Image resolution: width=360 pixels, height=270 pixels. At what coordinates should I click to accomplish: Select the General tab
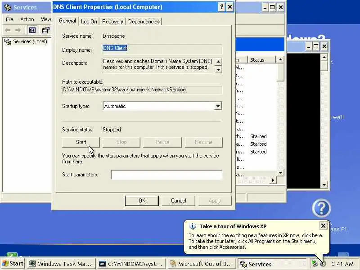67,21
